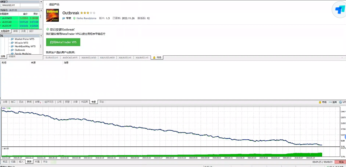346x167 pixels.
Task: Click the 消息 column header in log
Action: pos(66,63)
